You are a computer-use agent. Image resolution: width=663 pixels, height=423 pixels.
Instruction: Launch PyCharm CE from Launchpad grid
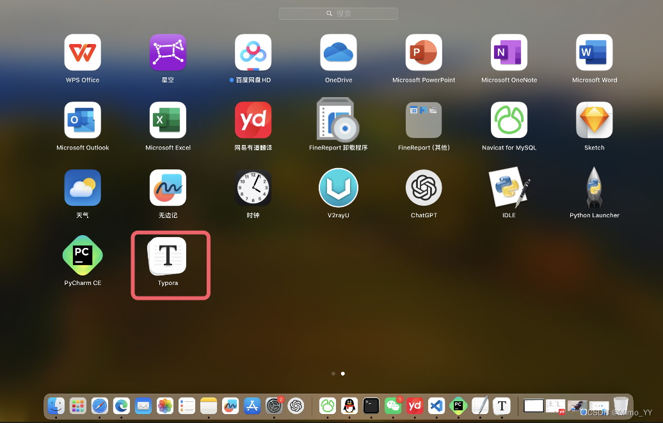83,256
